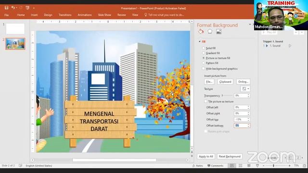The width and height of the screenshot is (308, 173).
Task: Open the Review tab
Action: 122,15
